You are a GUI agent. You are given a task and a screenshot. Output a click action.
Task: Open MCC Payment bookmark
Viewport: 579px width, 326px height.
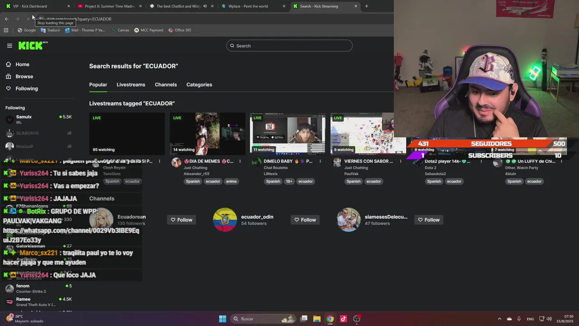(149, 30)
